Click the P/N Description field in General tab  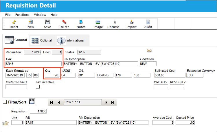pos(101,64)
